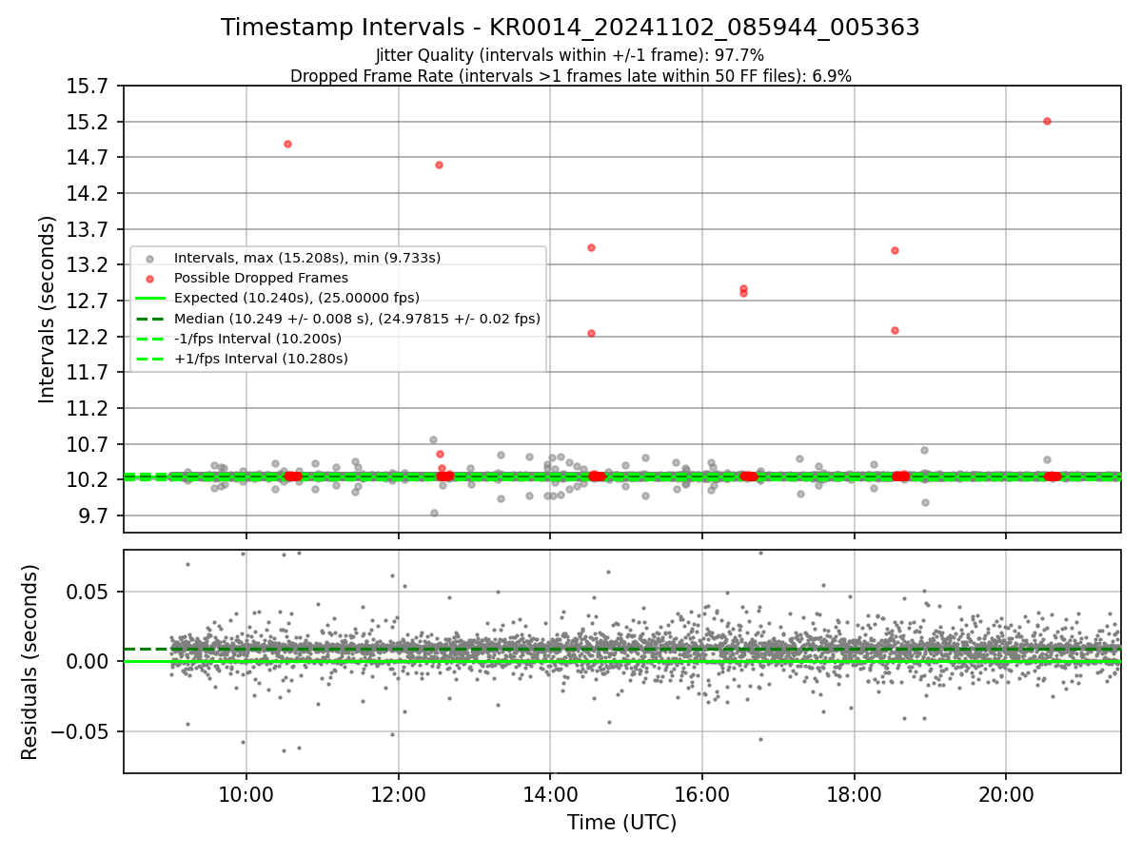
Task: Select the 'Dropped Frame Rate' 6.9% subtitle line
Action: click(570, 76)
